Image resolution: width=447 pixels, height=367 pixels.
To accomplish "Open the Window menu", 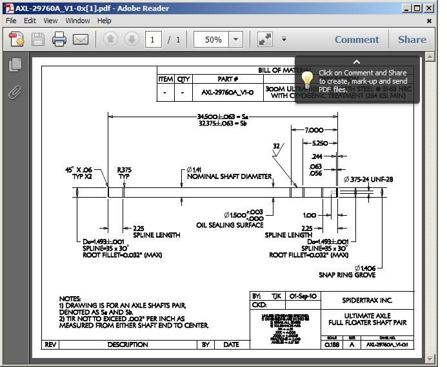I will (x=77, y=21).
